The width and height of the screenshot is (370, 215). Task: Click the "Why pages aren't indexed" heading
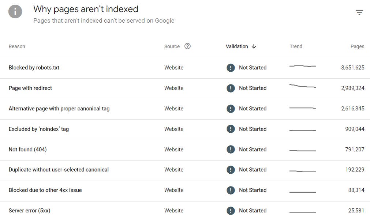[86, 9]
